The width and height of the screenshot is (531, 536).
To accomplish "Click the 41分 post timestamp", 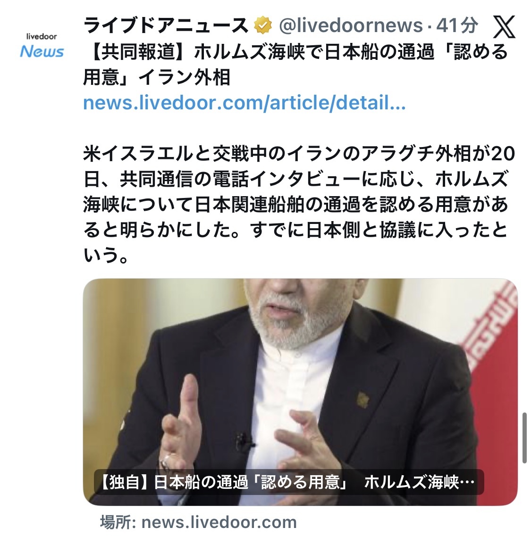I will click(457, 25).
